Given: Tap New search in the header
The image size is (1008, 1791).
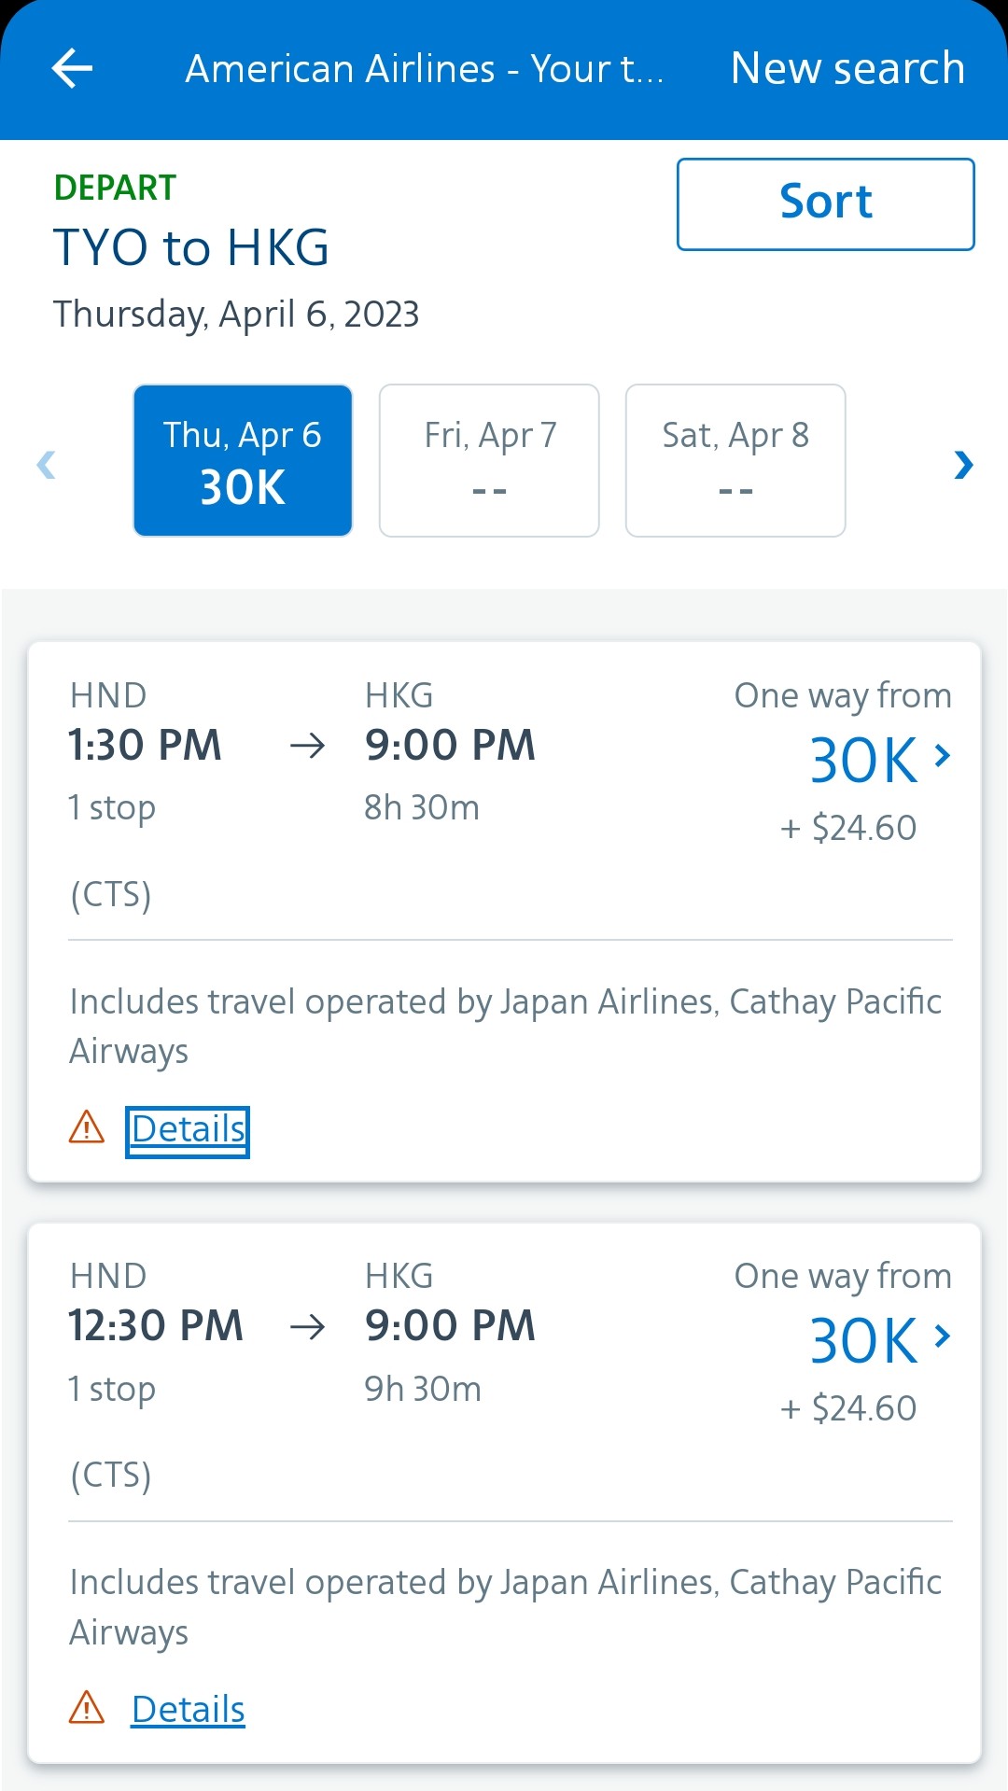Looking at the screenshot, I should pyautogui.click(x=847, y=68).
